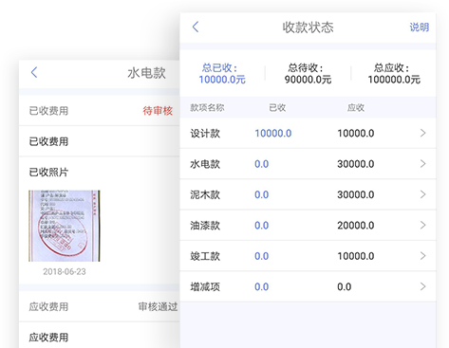Screen dimensions: 449x348
Task: Click 0.0 received amount for 油漆款
Action: 262,226
